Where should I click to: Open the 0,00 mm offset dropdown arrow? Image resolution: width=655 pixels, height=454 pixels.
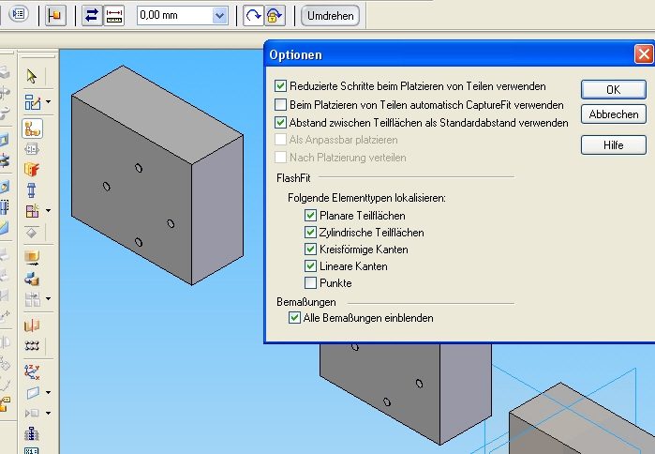[219, 15]
